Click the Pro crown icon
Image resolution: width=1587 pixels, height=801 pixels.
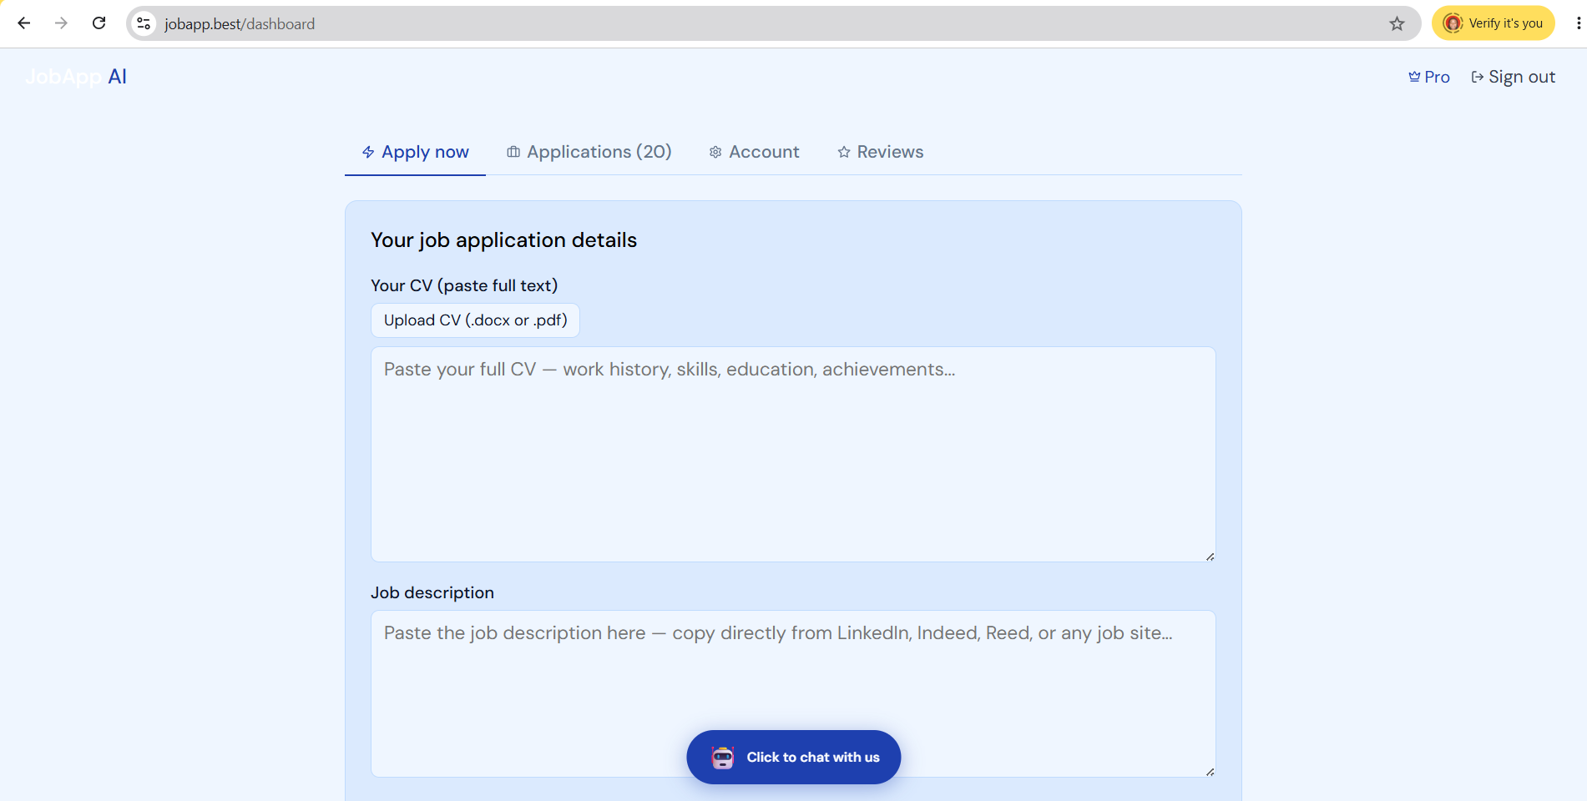pyautogui.click(x=1414, y=77)
